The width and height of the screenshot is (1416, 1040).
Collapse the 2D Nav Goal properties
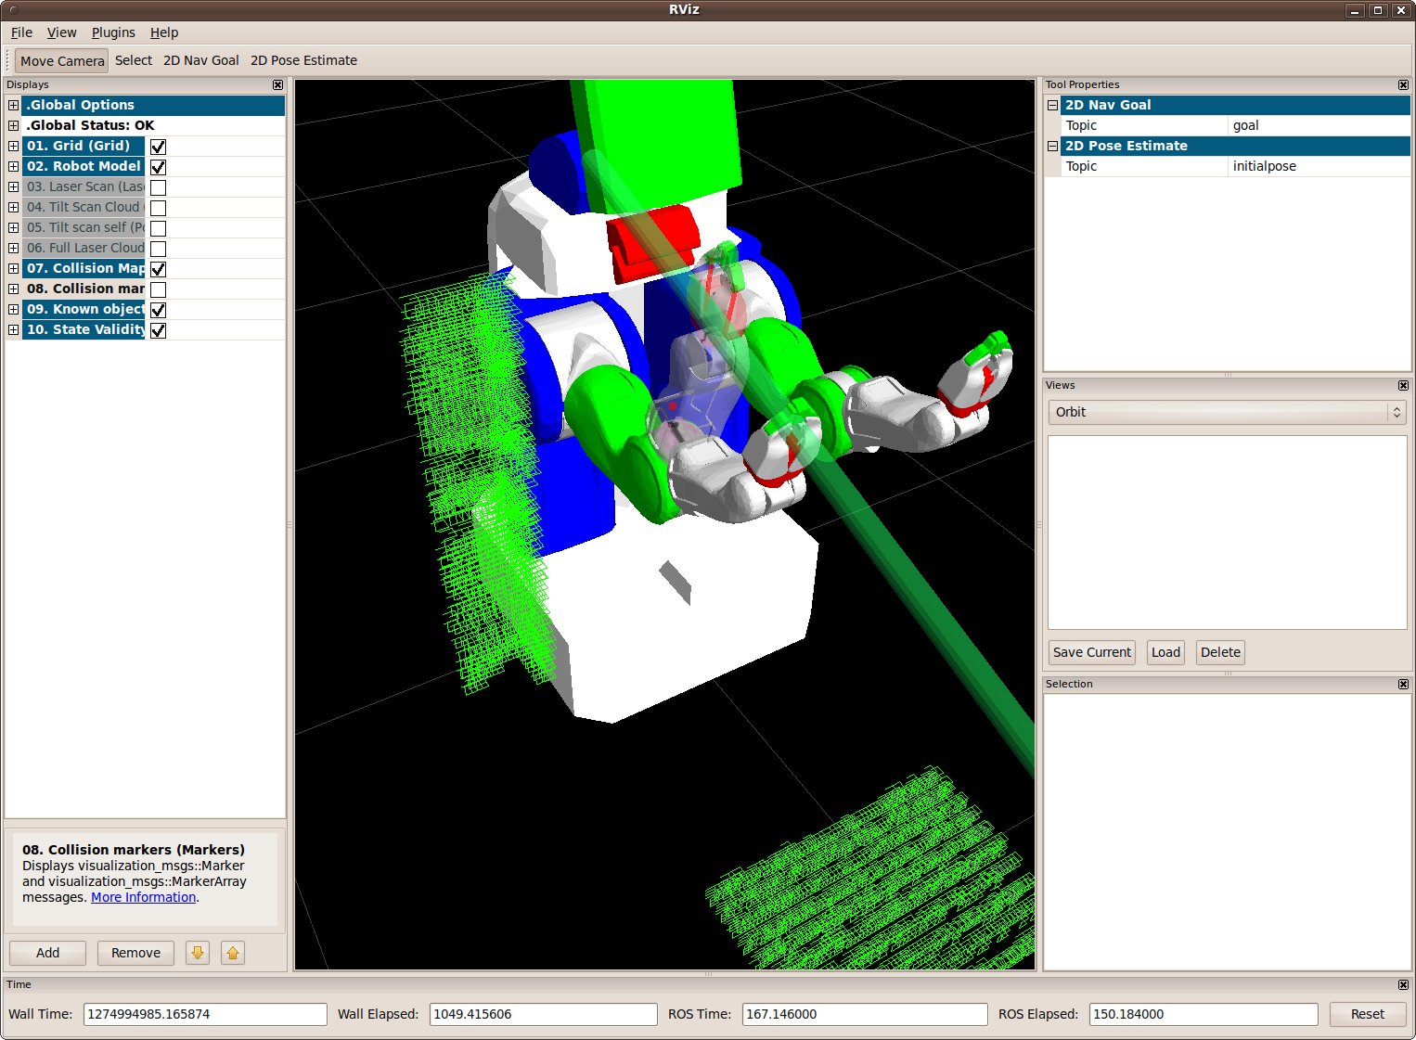tap(1052, 105)
